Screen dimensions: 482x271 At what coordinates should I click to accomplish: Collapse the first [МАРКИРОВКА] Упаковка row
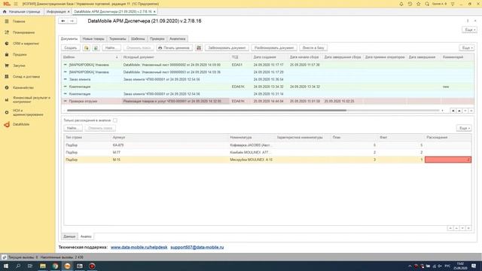pyautogui.click(x=66, y=65)
